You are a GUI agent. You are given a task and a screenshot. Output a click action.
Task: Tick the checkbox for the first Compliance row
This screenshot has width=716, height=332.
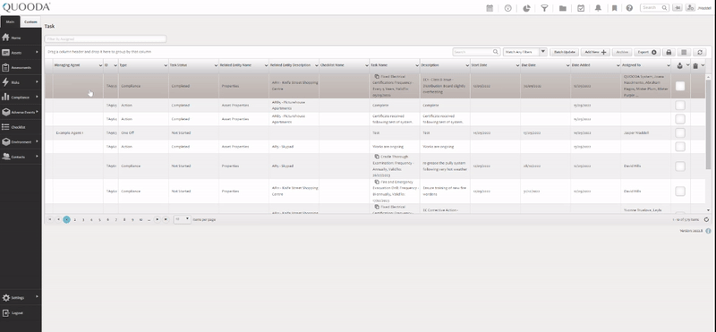point(680,86)
